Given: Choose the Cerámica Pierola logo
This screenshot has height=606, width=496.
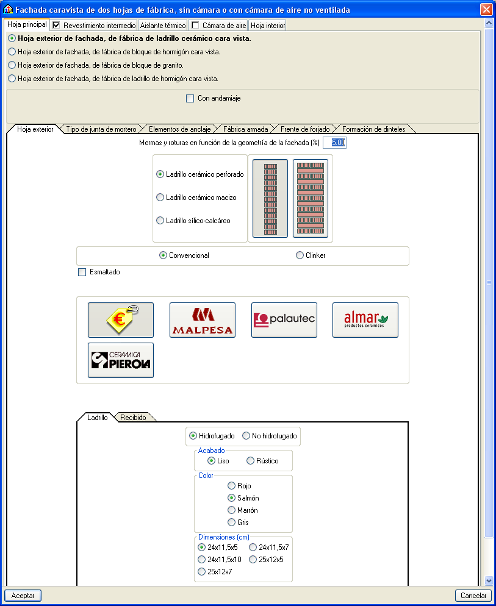Looking at the screenshot, I should point(121,360).
